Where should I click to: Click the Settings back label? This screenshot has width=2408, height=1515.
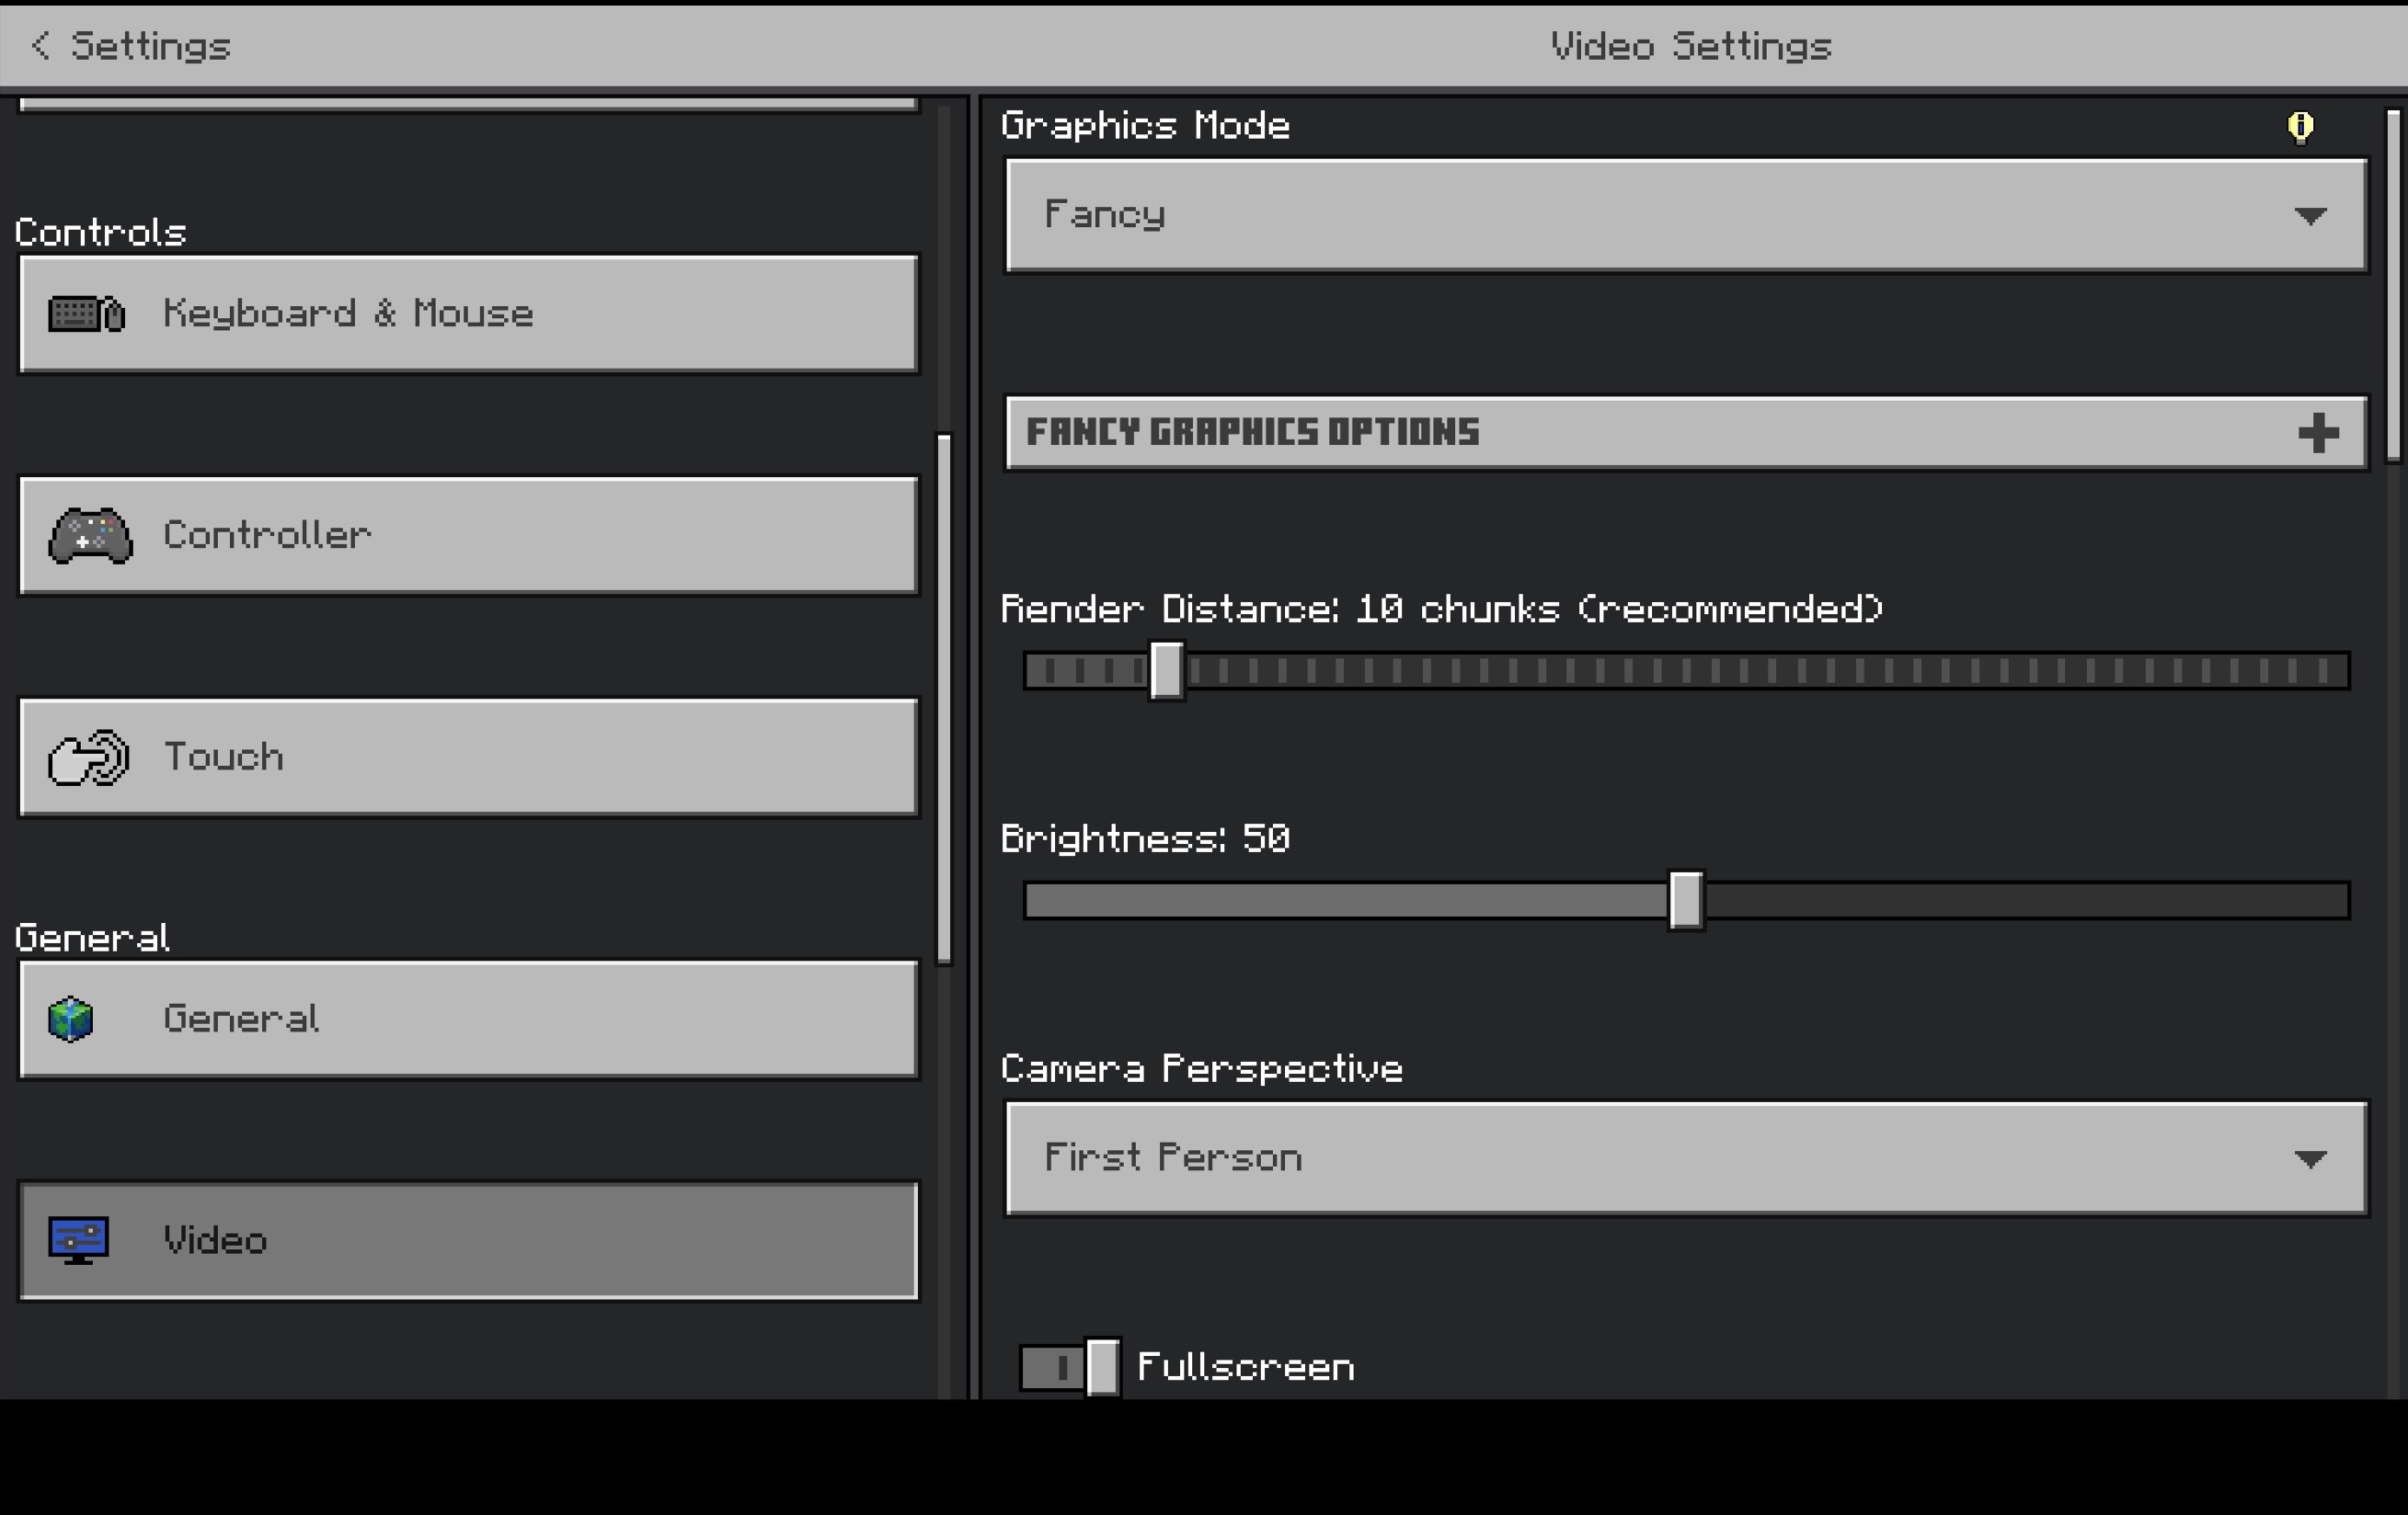(150, 46)
